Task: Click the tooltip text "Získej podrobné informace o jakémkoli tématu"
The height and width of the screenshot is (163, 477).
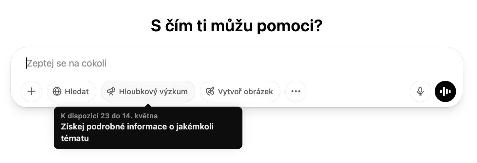Action: tap(137, 132)
